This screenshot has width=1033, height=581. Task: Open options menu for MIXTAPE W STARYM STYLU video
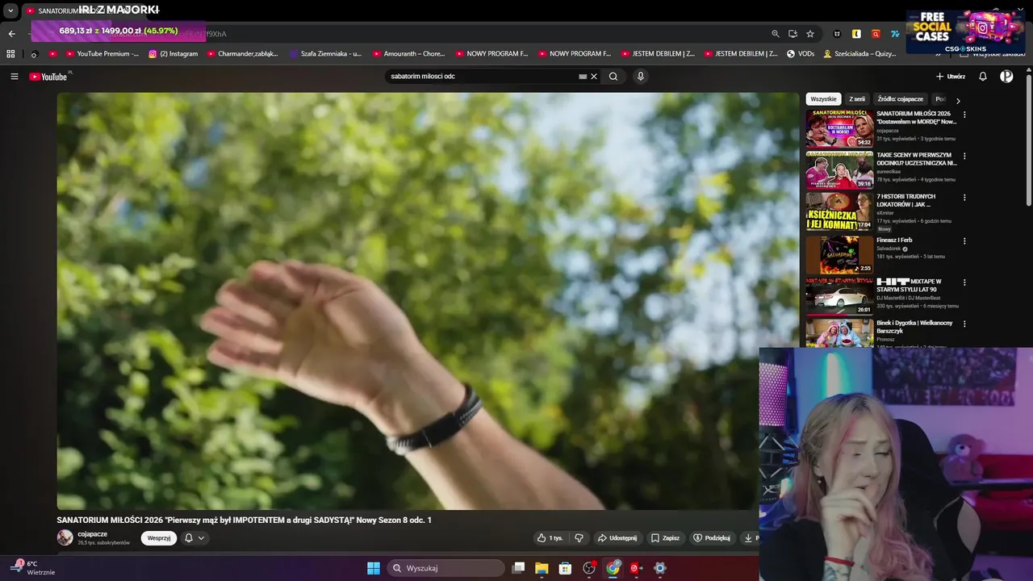coord(964,282)
